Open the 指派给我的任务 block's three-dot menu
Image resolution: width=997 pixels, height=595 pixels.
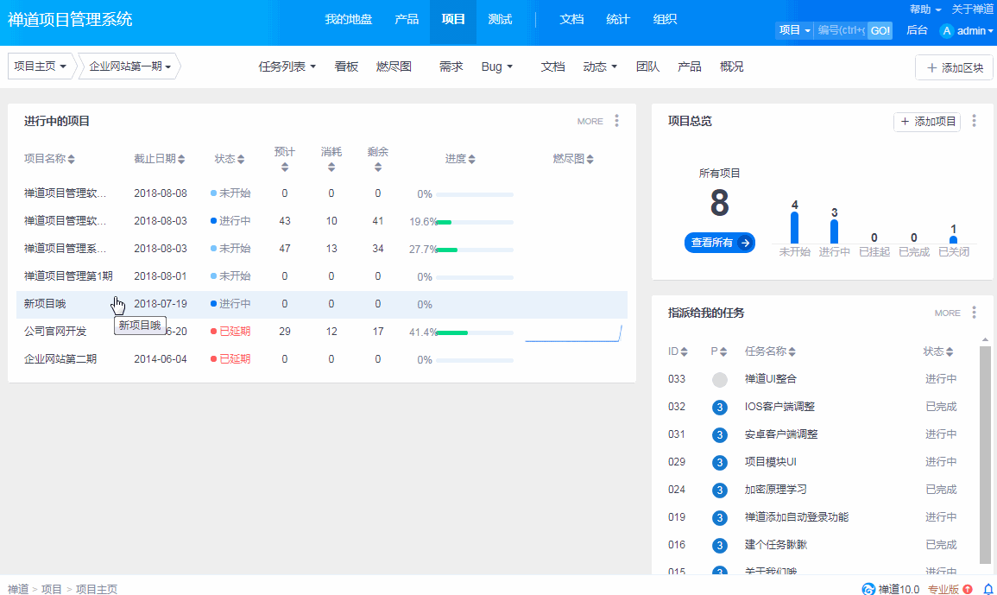[974, 313]
